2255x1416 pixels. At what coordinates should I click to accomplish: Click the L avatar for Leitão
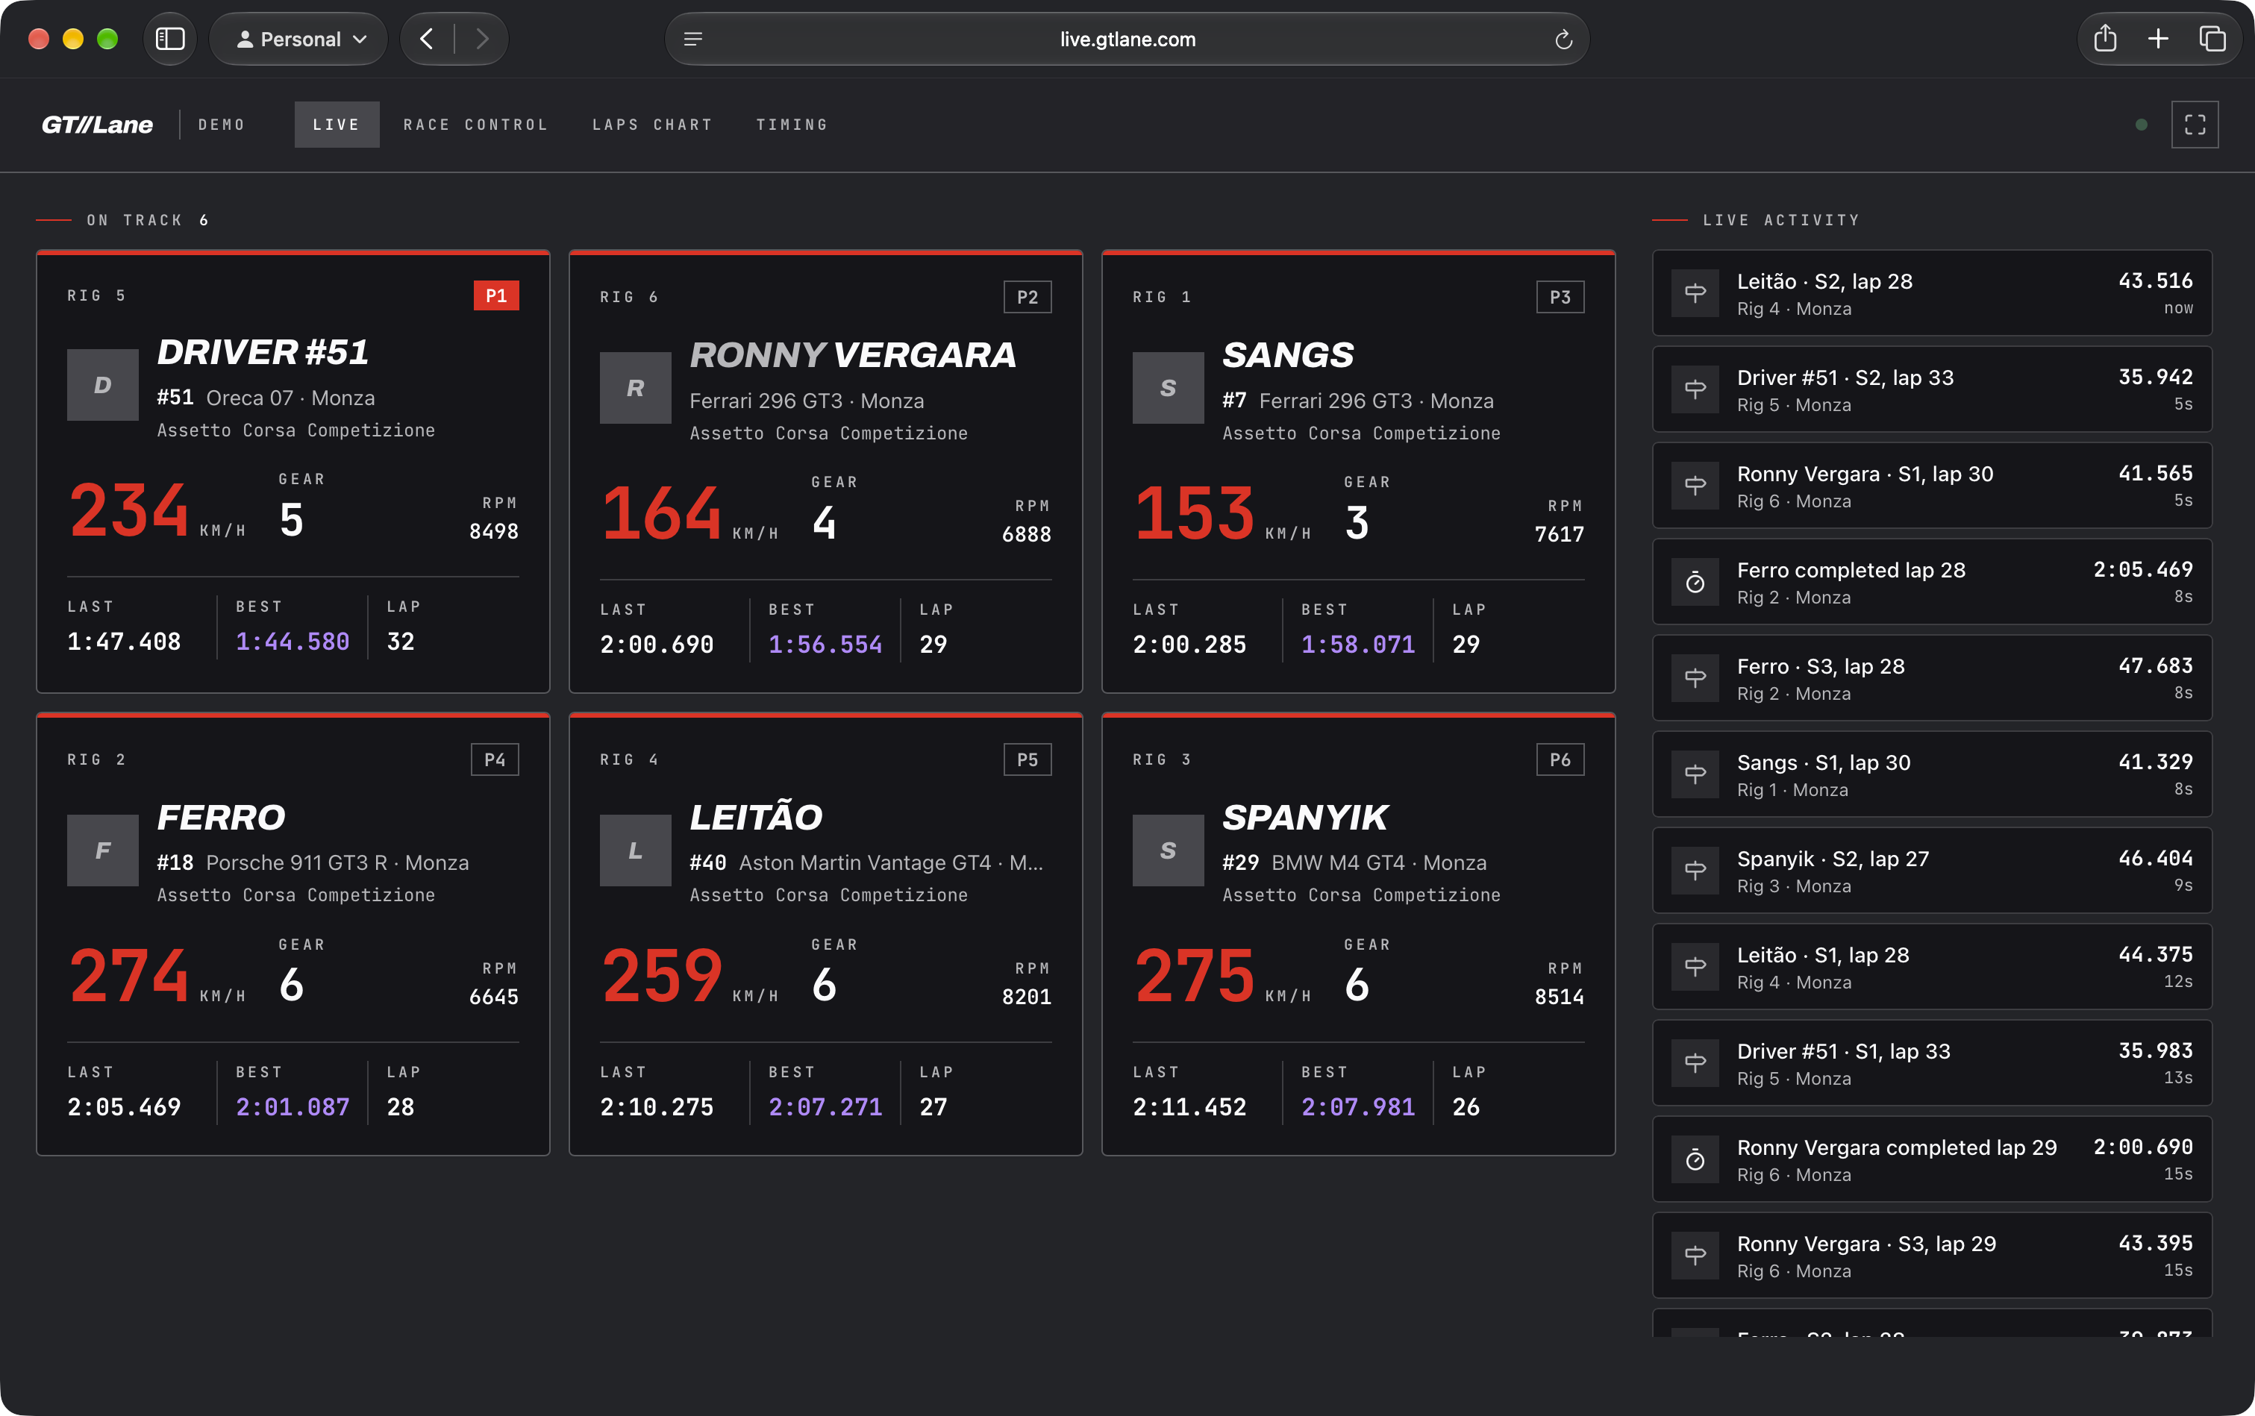click(636, 850)
